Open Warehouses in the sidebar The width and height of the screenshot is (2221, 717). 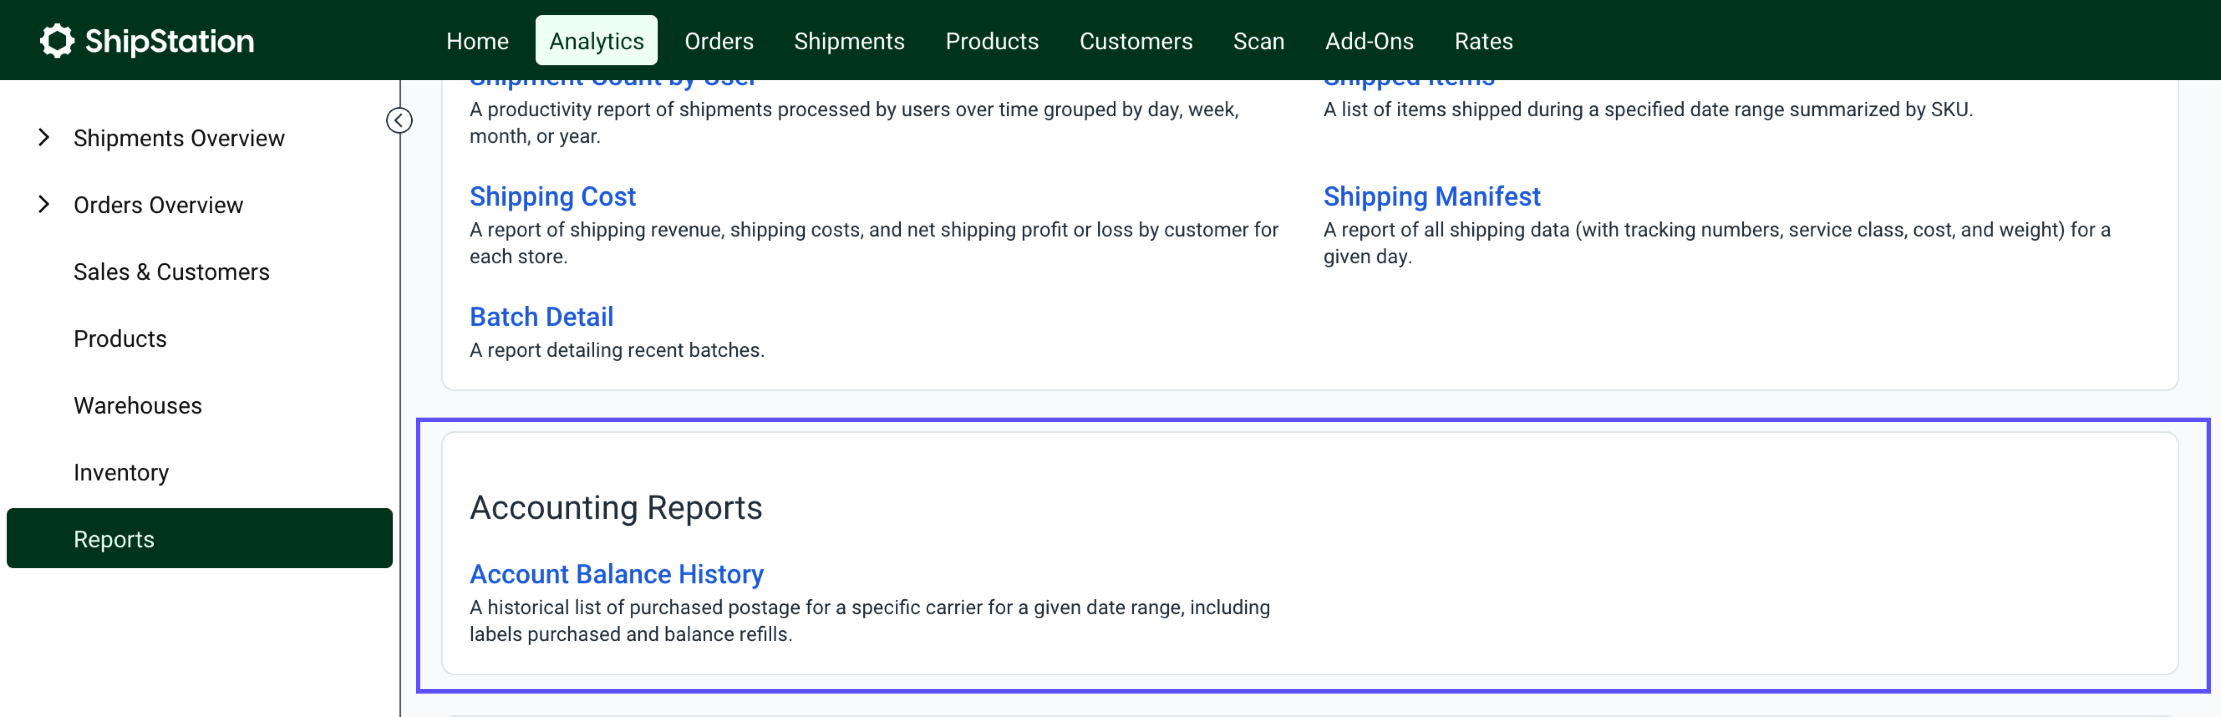click(x=137, y=405)
